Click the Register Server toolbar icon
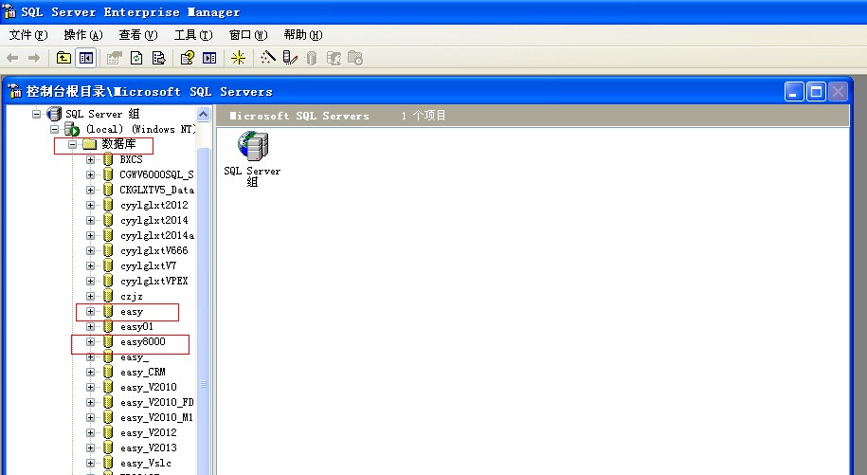The image size is (867, 475). coord(290,58)
